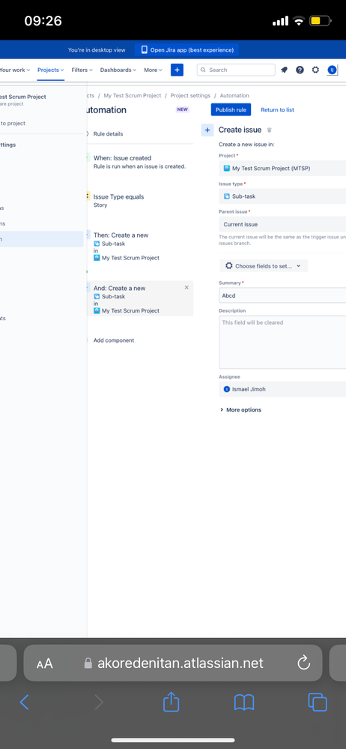Image resolution: width=346 pixels, height=749 pixels.
Task: Go back using Safari back arrow
Action: [24, 702]
